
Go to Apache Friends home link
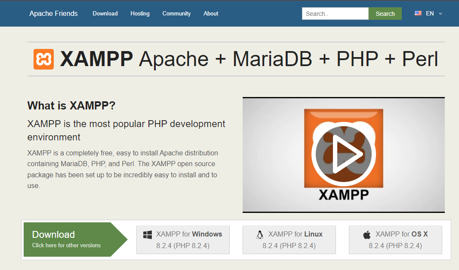tap(54, 13)
